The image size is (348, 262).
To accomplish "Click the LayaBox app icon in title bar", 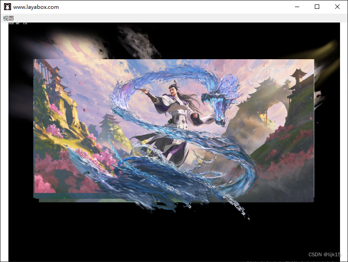I will (x=8, y=7).
